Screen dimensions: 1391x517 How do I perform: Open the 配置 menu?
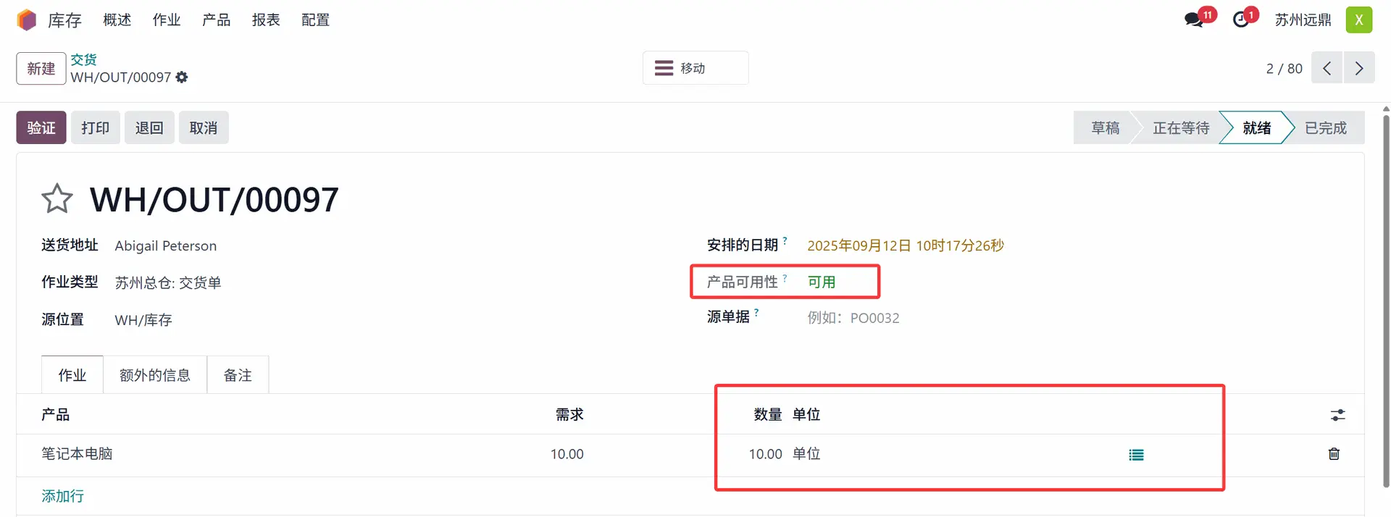(315, 20)
